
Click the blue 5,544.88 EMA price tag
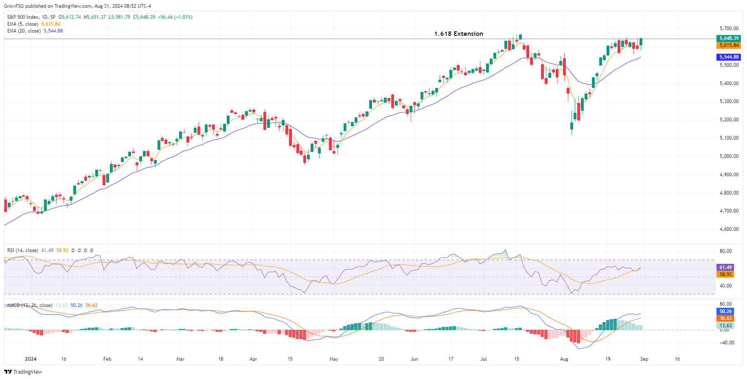click(x=728, y=57)
